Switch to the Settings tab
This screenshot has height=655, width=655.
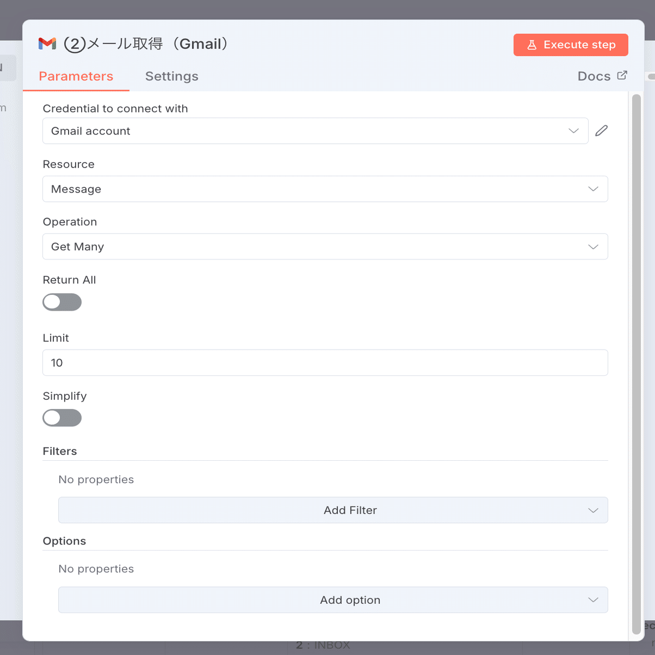click(x=171, y=76)
